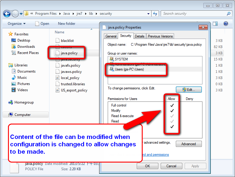The image size is (235, 177).
Task: Click Modify Allow checkmark
Action: 172,111
